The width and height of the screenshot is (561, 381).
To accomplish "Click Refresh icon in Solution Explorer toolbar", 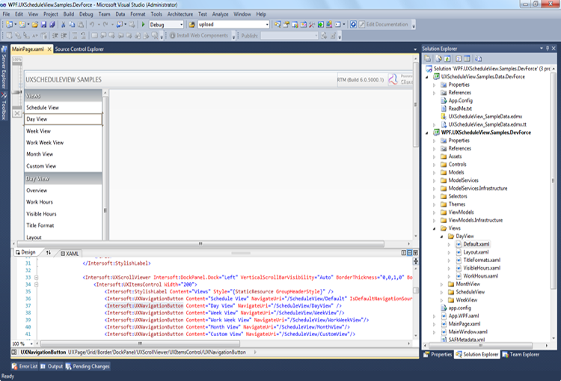I will coord(447,58).
